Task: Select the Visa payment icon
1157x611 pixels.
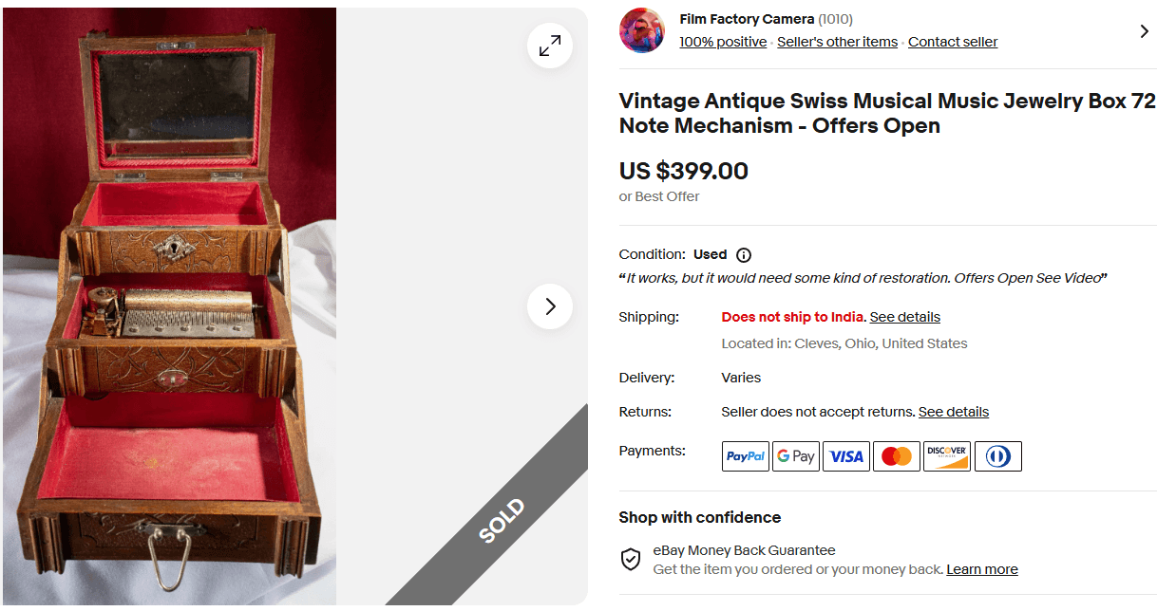Action: coord(846,456)
